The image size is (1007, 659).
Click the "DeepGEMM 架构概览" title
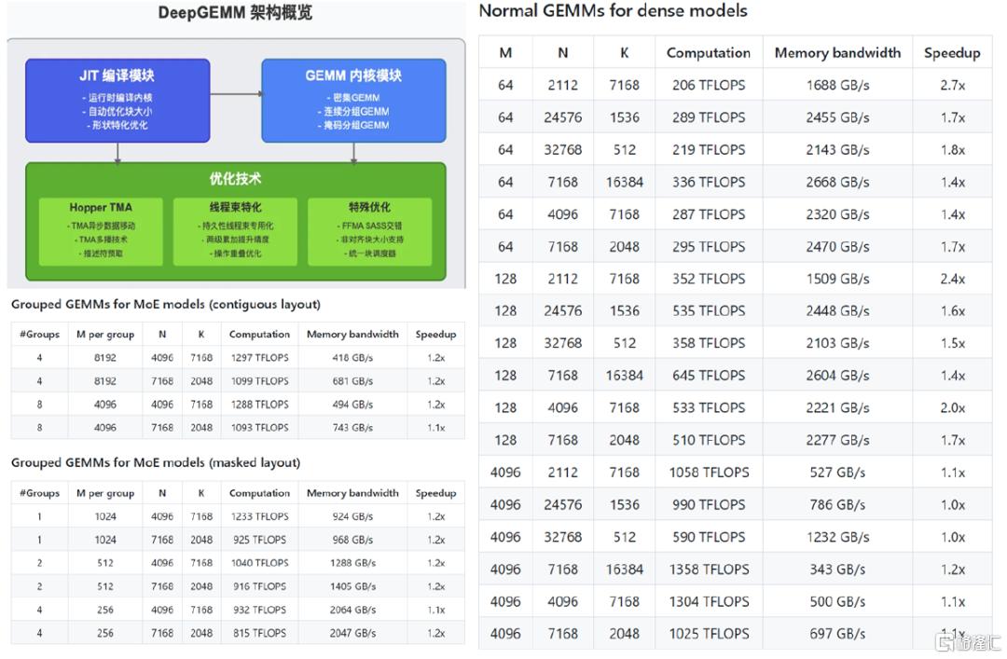click(235, 12)
